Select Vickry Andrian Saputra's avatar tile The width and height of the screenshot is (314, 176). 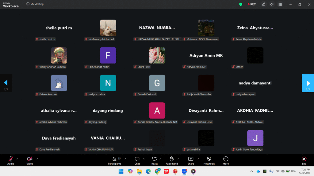click(59, 55)
